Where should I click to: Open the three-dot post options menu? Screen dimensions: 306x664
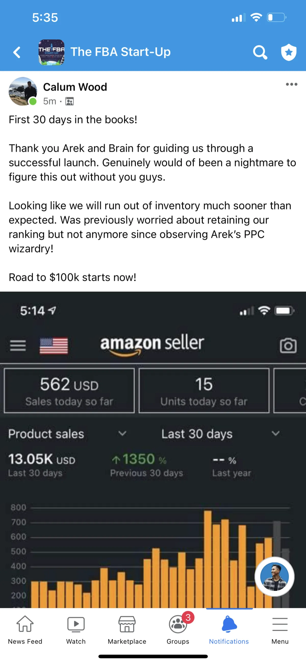292,84
